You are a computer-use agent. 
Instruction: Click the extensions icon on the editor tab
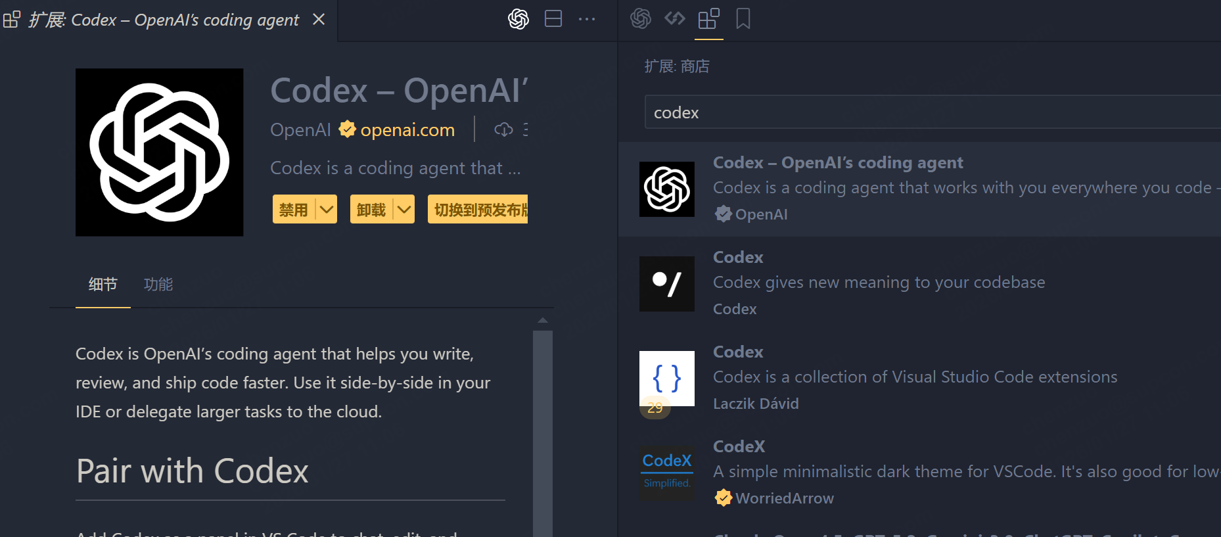[x=12, y=20]
